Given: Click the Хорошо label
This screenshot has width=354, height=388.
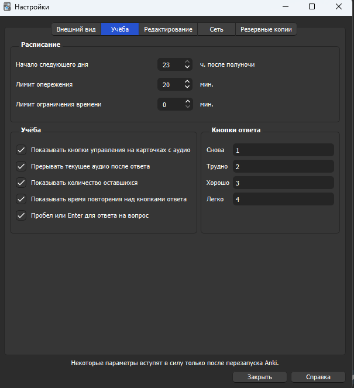Looking at the screenshot, I should pyautogui.click(x=218, y=183).
